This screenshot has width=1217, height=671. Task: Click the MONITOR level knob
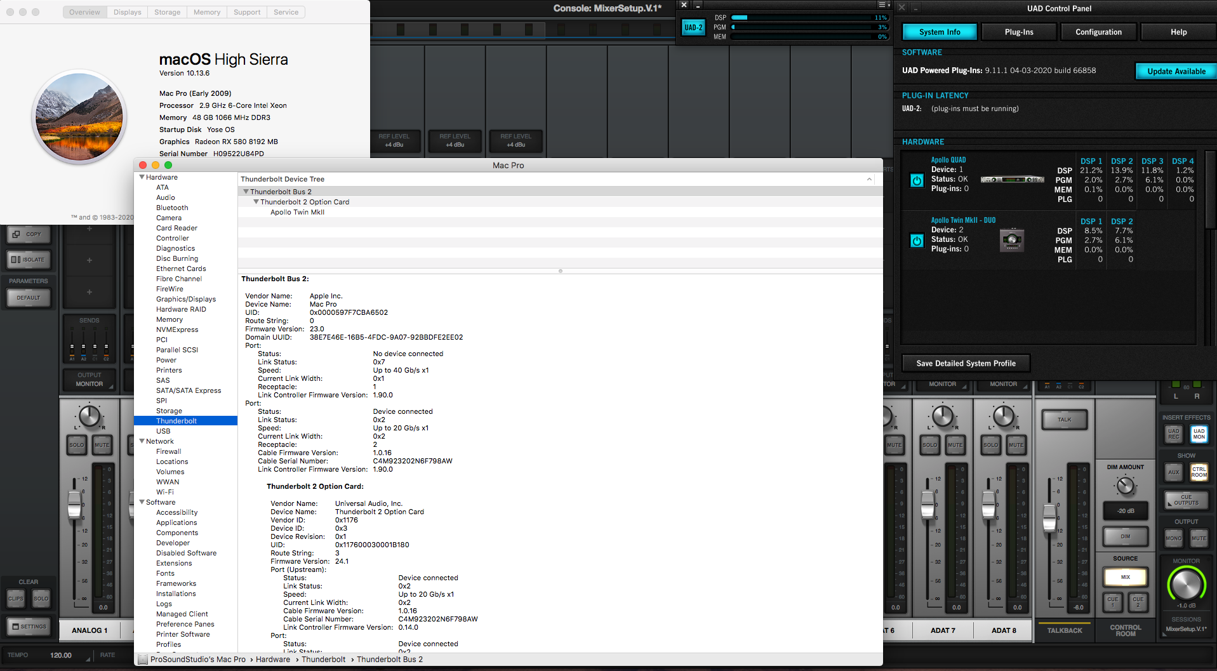point(1186,583)
